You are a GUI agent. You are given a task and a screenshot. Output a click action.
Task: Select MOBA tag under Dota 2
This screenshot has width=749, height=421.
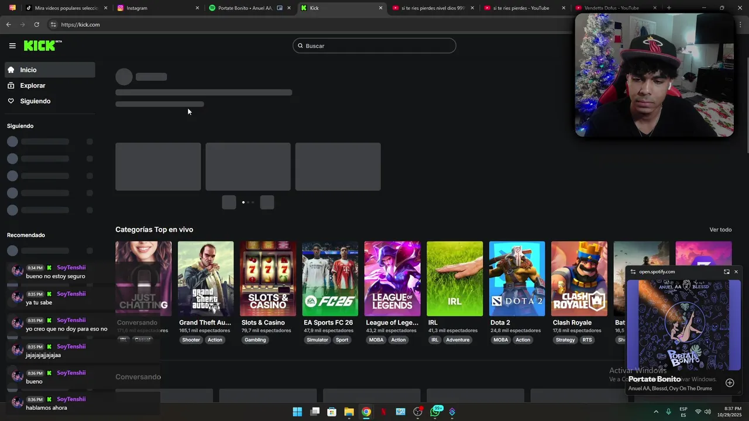coord(501,340)
